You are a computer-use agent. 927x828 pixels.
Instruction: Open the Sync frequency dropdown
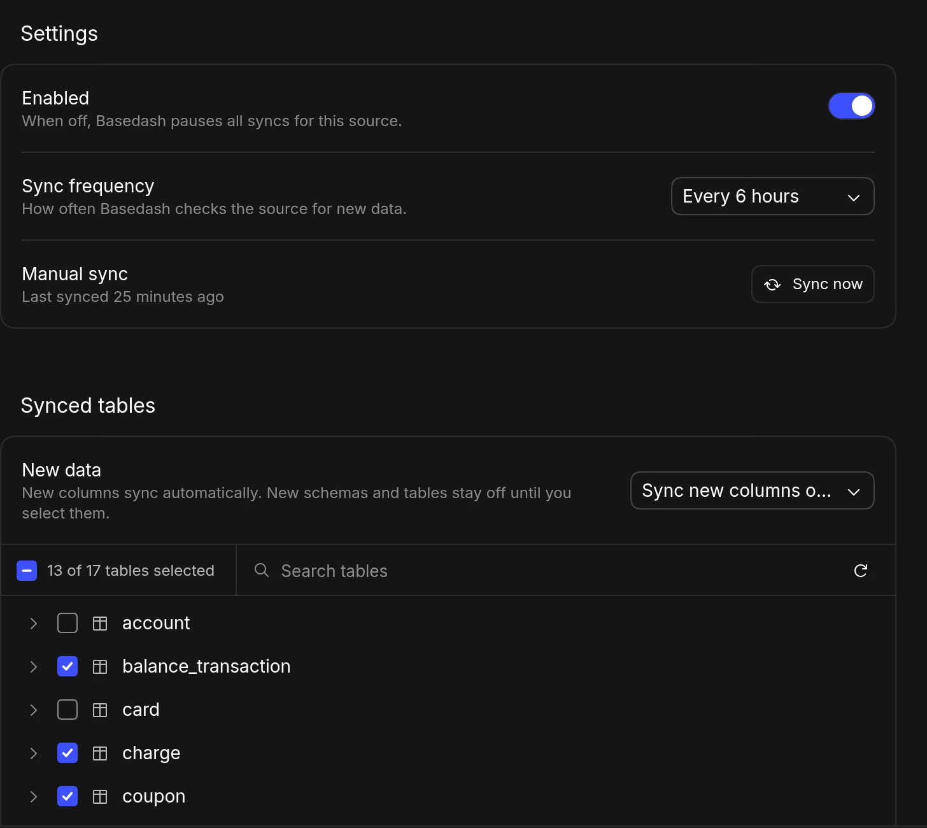(773, 196)
